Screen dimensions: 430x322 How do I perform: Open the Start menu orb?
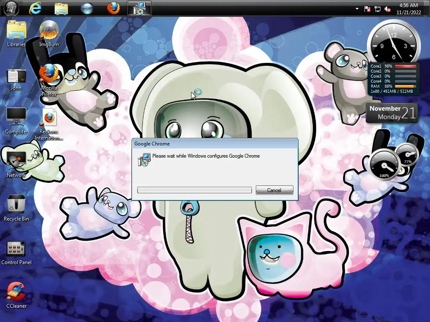point(11,8)
